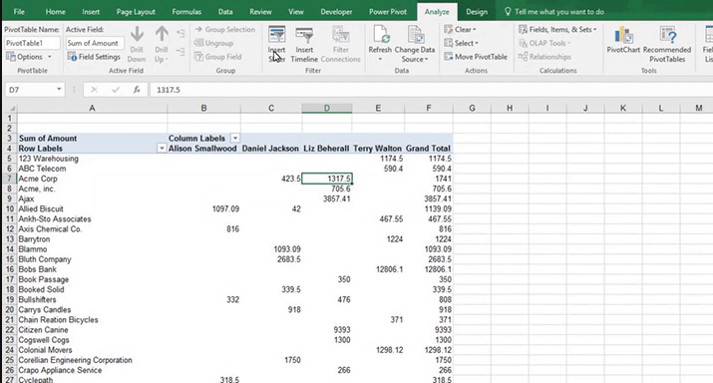Switch to the Home tab
The height and width of the screenshot is (383, 713).
pyautogui.click(x=55, y=12)
